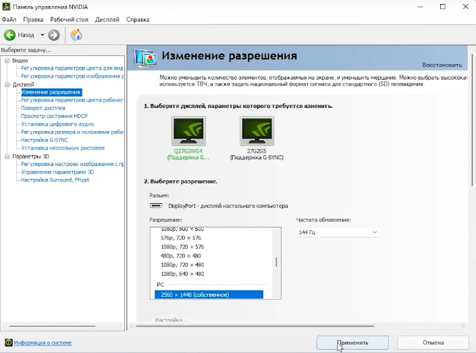Open Настройка Surround, PhysX page
This screenshot has width=476, height=353.
point(55,180)
